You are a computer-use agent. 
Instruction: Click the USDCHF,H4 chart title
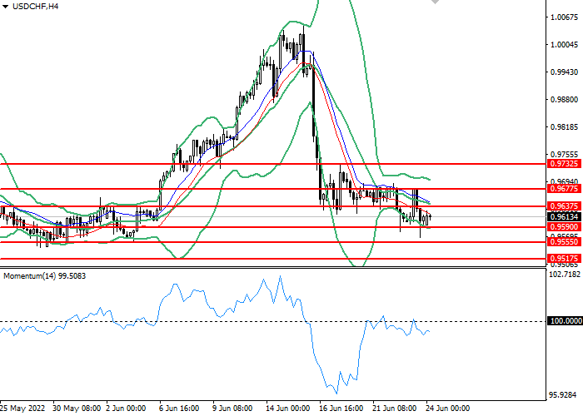[x=37, y=7]
